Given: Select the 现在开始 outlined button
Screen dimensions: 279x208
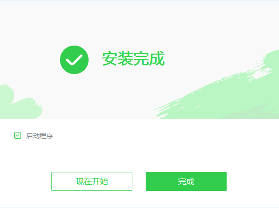Looking at the screenshot, I should tap(92, 181).
